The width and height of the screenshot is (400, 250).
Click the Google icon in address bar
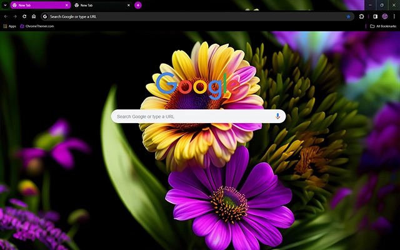(45, 17)
